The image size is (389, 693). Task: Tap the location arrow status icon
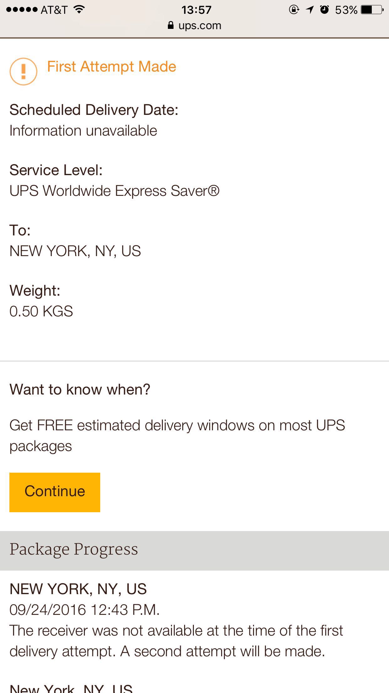[309, 10]
